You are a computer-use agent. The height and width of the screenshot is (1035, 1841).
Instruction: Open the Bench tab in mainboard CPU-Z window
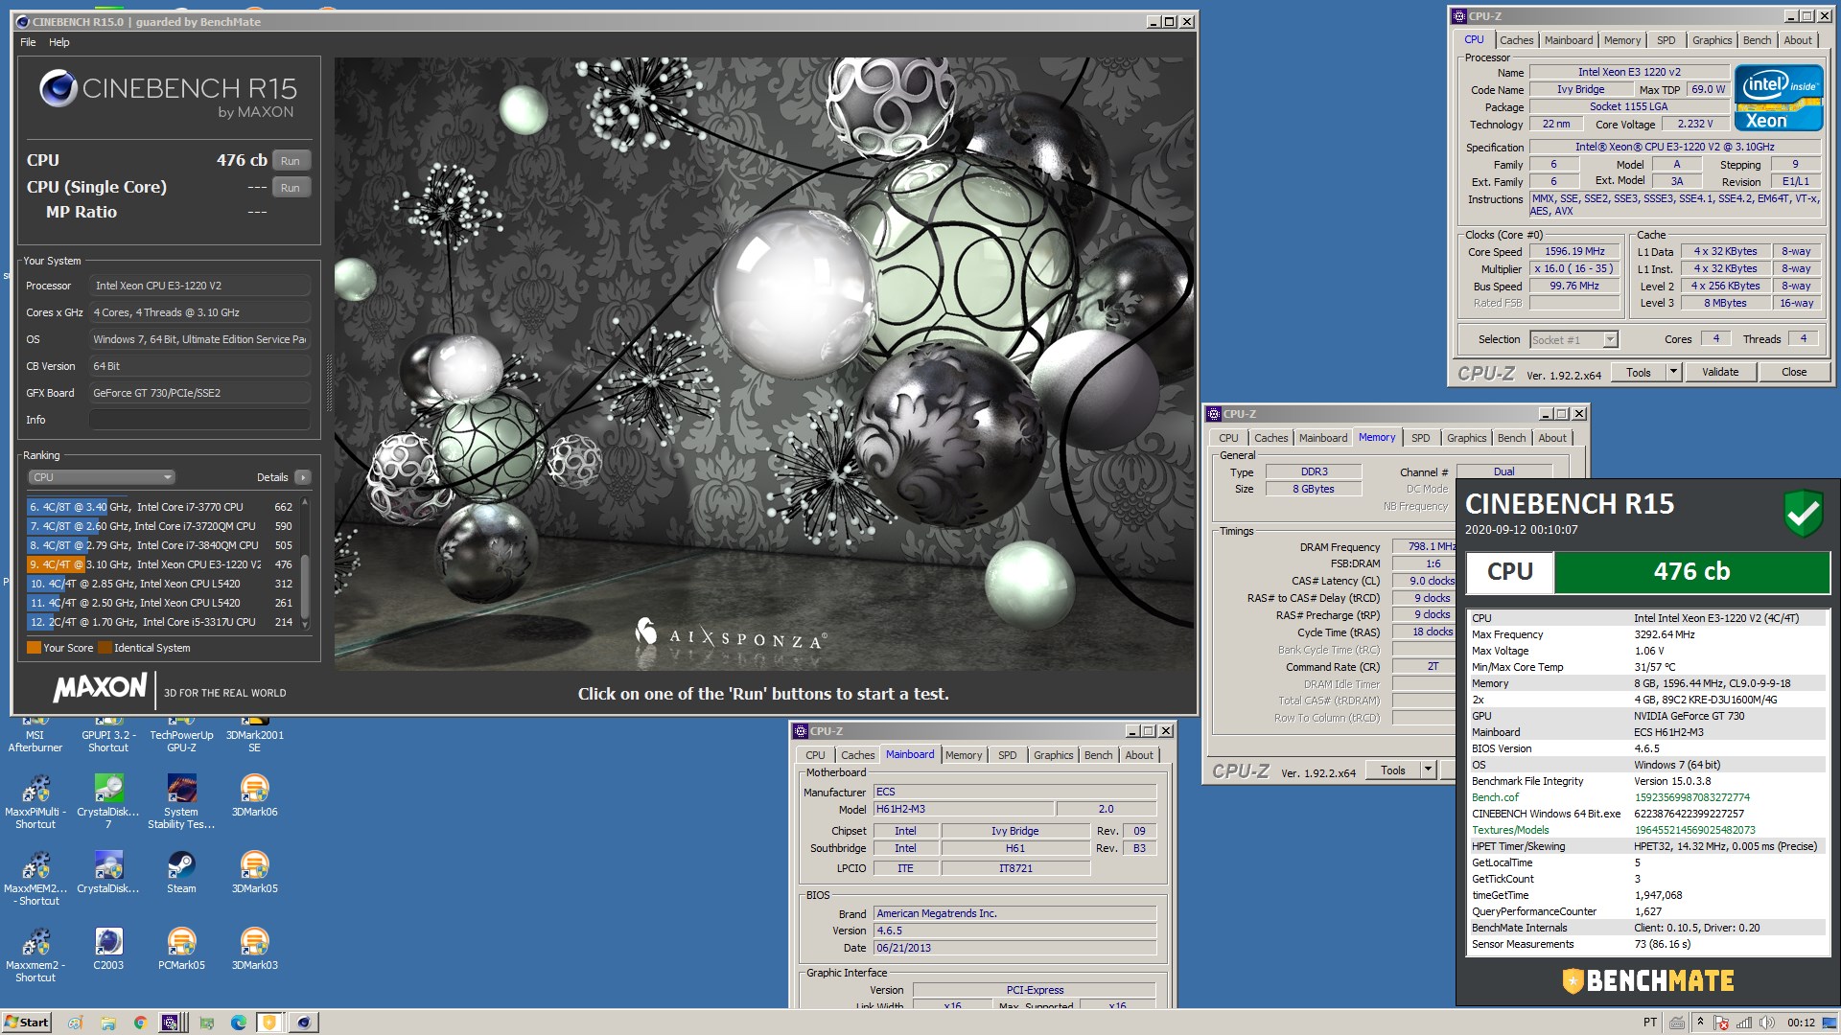coord(1098,755)
